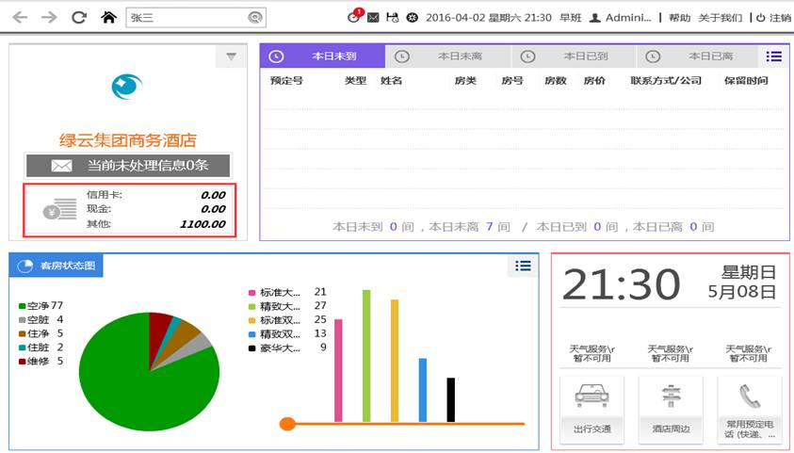
Task: Click the magnifier icon in the search box
Action: [255, 18]
